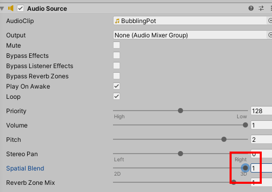Screen dimensions: 272x192
Task: Uncheck the Play On Awake checkbox
Action: [x=117, y=86]
